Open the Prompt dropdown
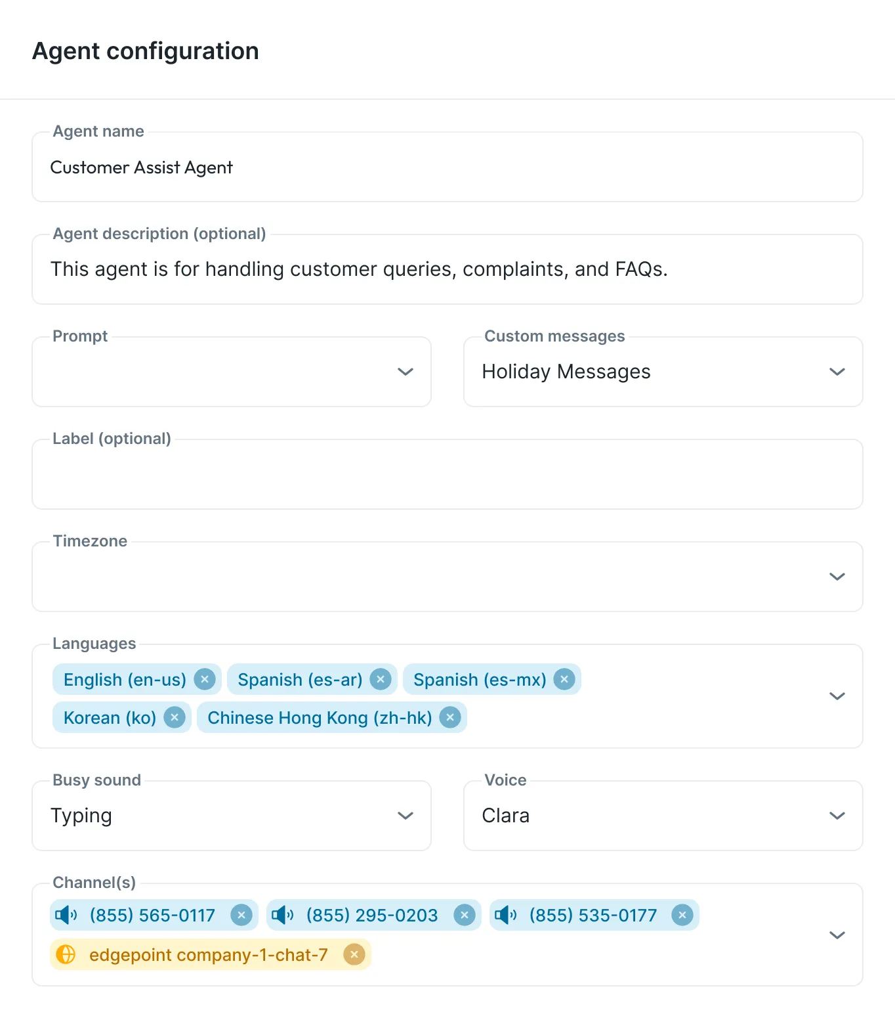This screenshot has width=895, height=1018. [232, 372]
